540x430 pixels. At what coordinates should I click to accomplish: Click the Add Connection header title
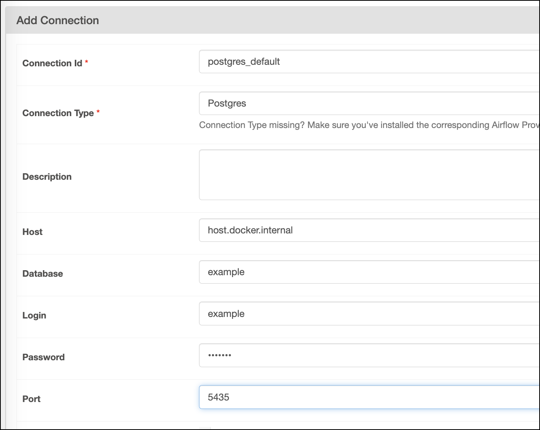click(x=58, y=20)
